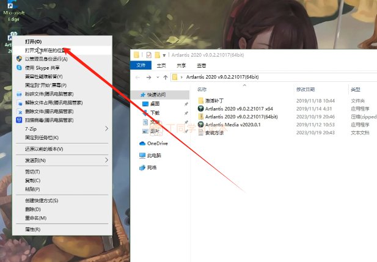Click the 桌面 desktop icon in sidebar
Image resolution: width=377 pixels, height=262 pixels.
[x=145, y=104]
